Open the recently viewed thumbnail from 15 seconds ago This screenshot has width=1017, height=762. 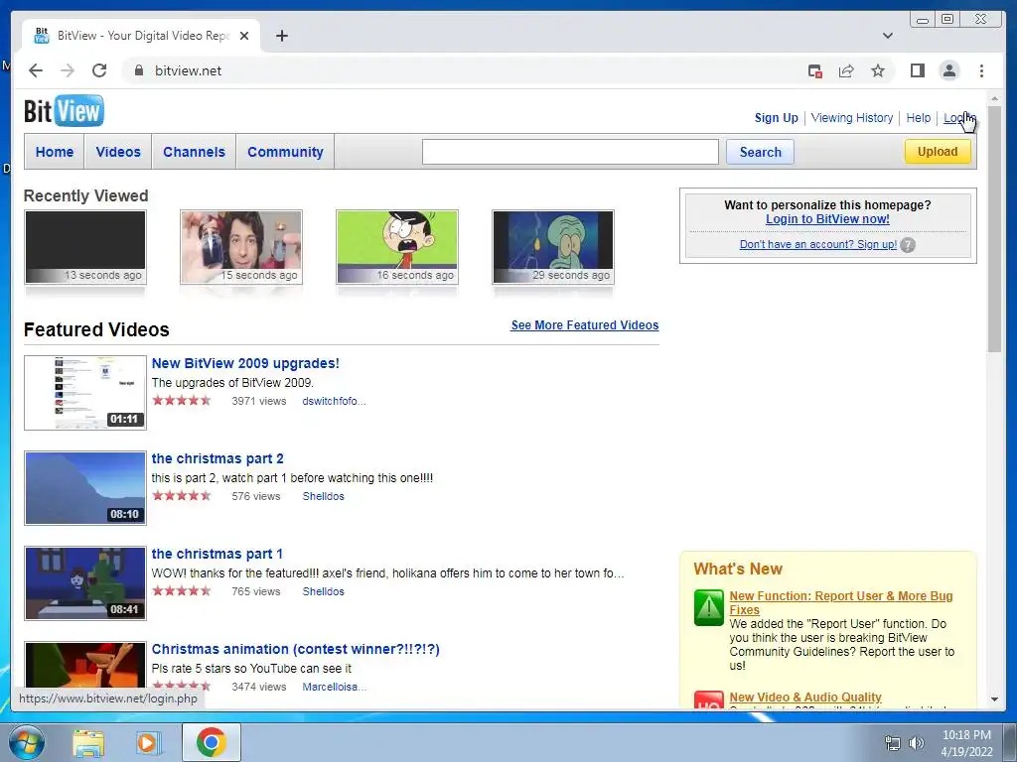pyautogui.click(x=241, y=247)
